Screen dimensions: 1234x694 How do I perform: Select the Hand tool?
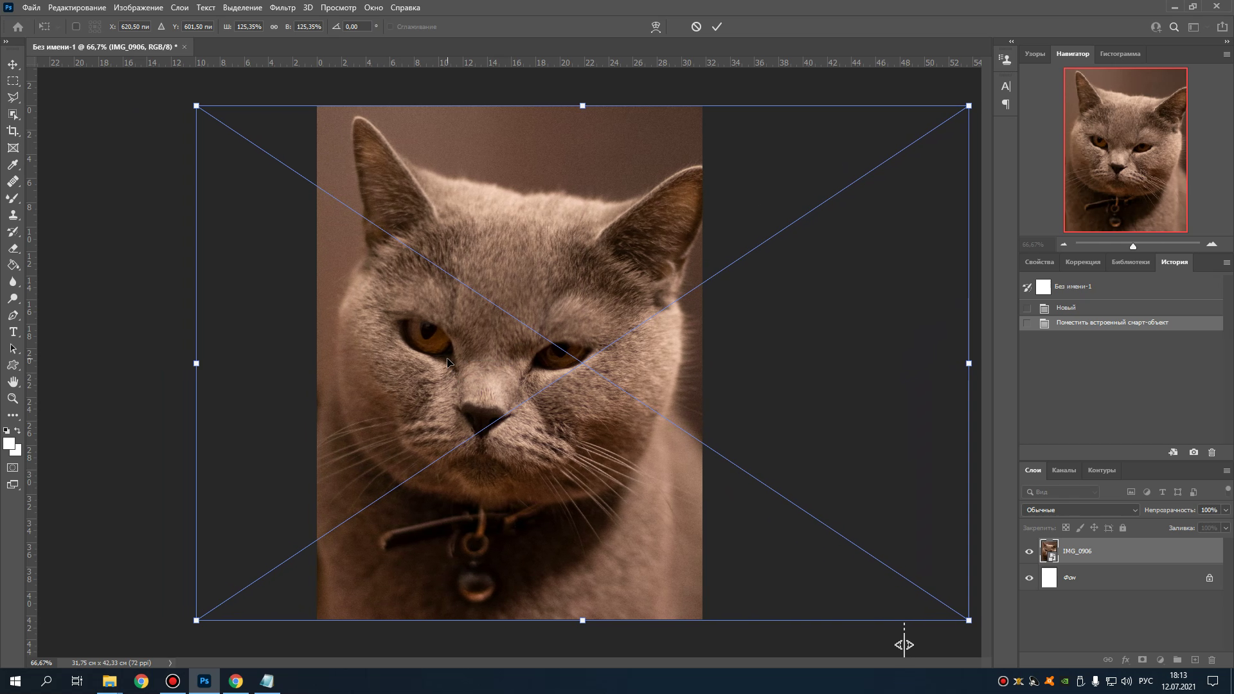coord(13,382)
